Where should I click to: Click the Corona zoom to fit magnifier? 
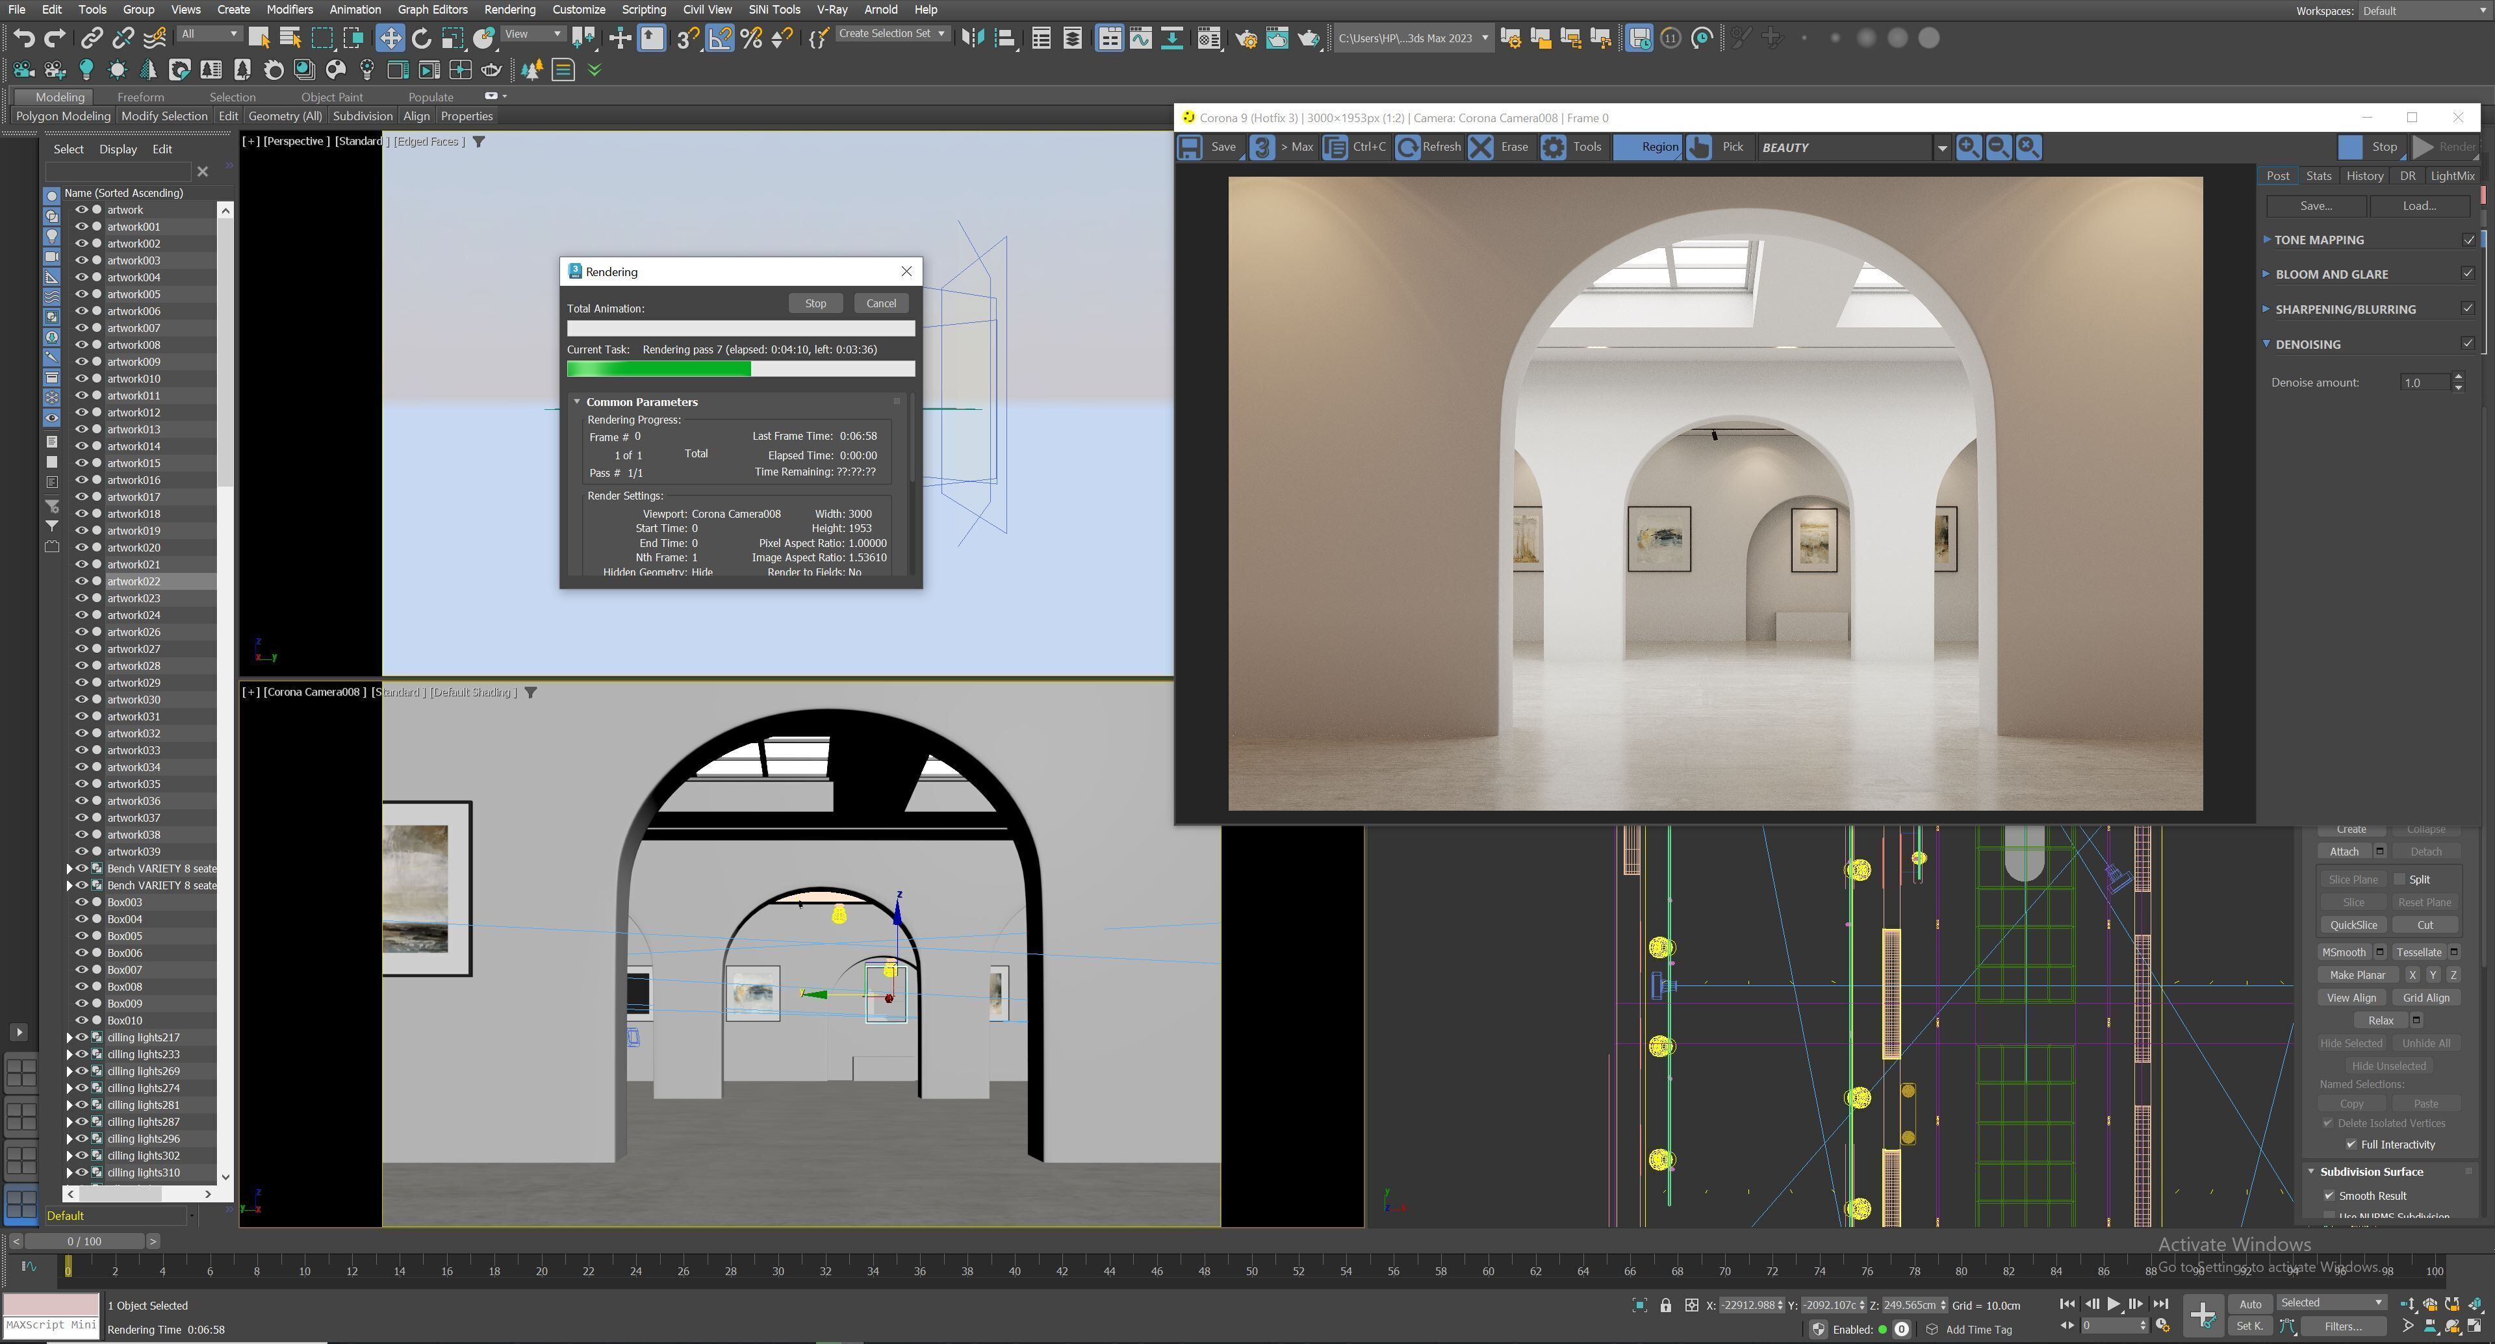2028,147
